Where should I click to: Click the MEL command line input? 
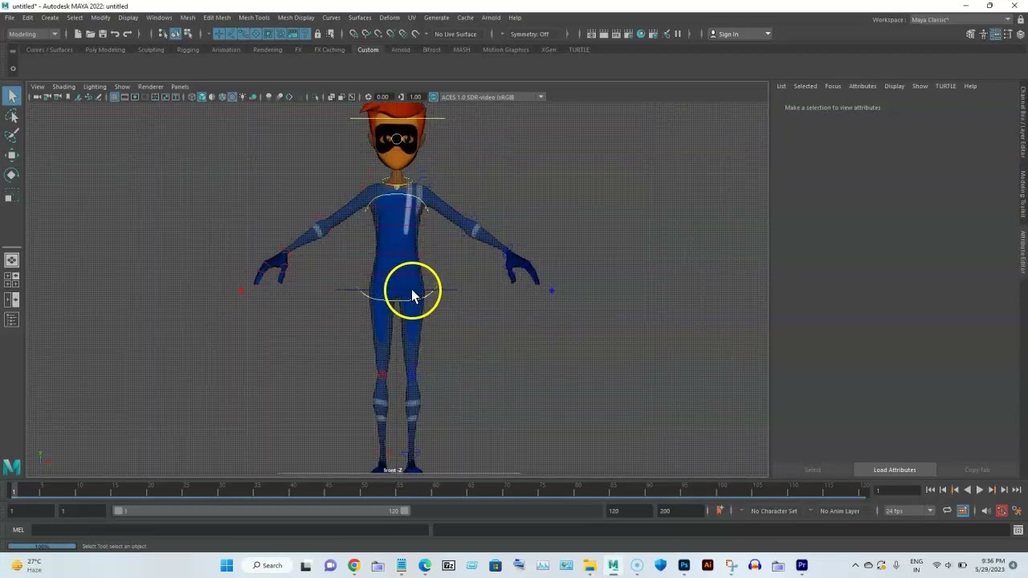229,530
